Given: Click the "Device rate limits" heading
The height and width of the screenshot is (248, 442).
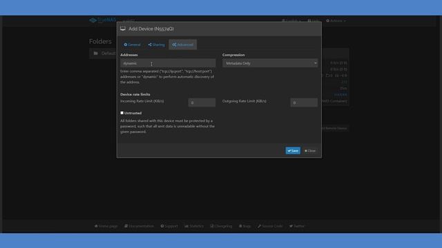Looking at the screenshot, I should click(135, 94).
